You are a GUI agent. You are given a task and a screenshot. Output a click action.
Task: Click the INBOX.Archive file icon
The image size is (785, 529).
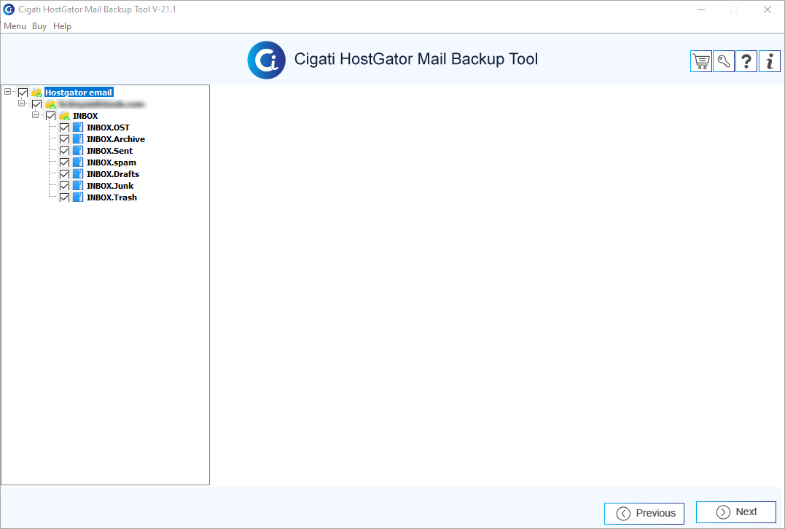pyautogui.click(x=77, y=139)
